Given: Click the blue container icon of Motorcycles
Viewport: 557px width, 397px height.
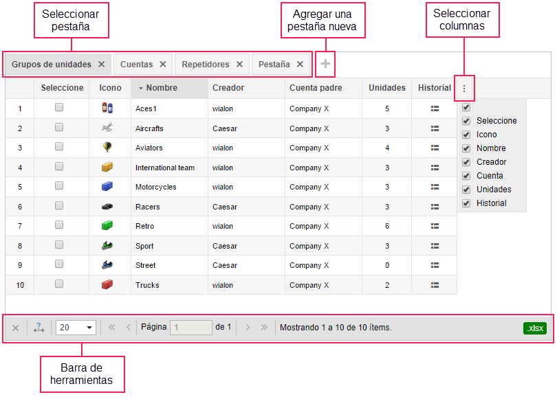Looking at the screenshot, I should (107, 186).
